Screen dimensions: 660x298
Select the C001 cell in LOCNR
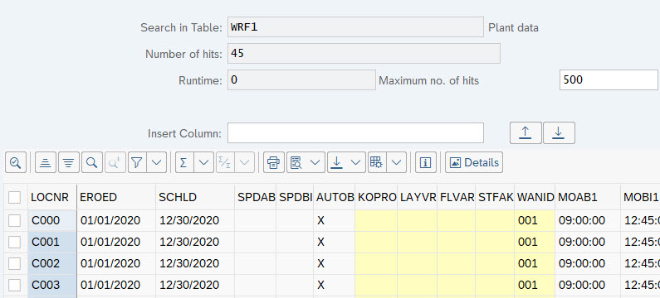[x=52, y=243]
